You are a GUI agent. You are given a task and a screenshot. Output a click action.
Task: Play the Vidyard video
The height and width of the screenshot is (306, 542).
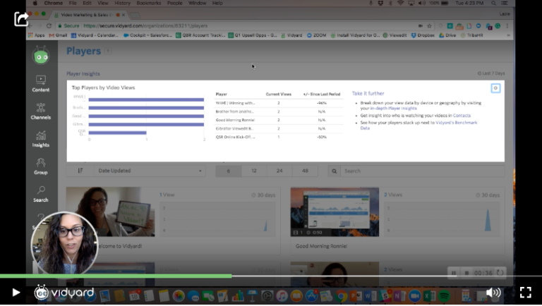[x=16, y=293]
